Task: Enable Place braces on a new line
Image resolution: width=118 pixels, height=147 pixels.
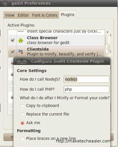Action: point(22,139)
